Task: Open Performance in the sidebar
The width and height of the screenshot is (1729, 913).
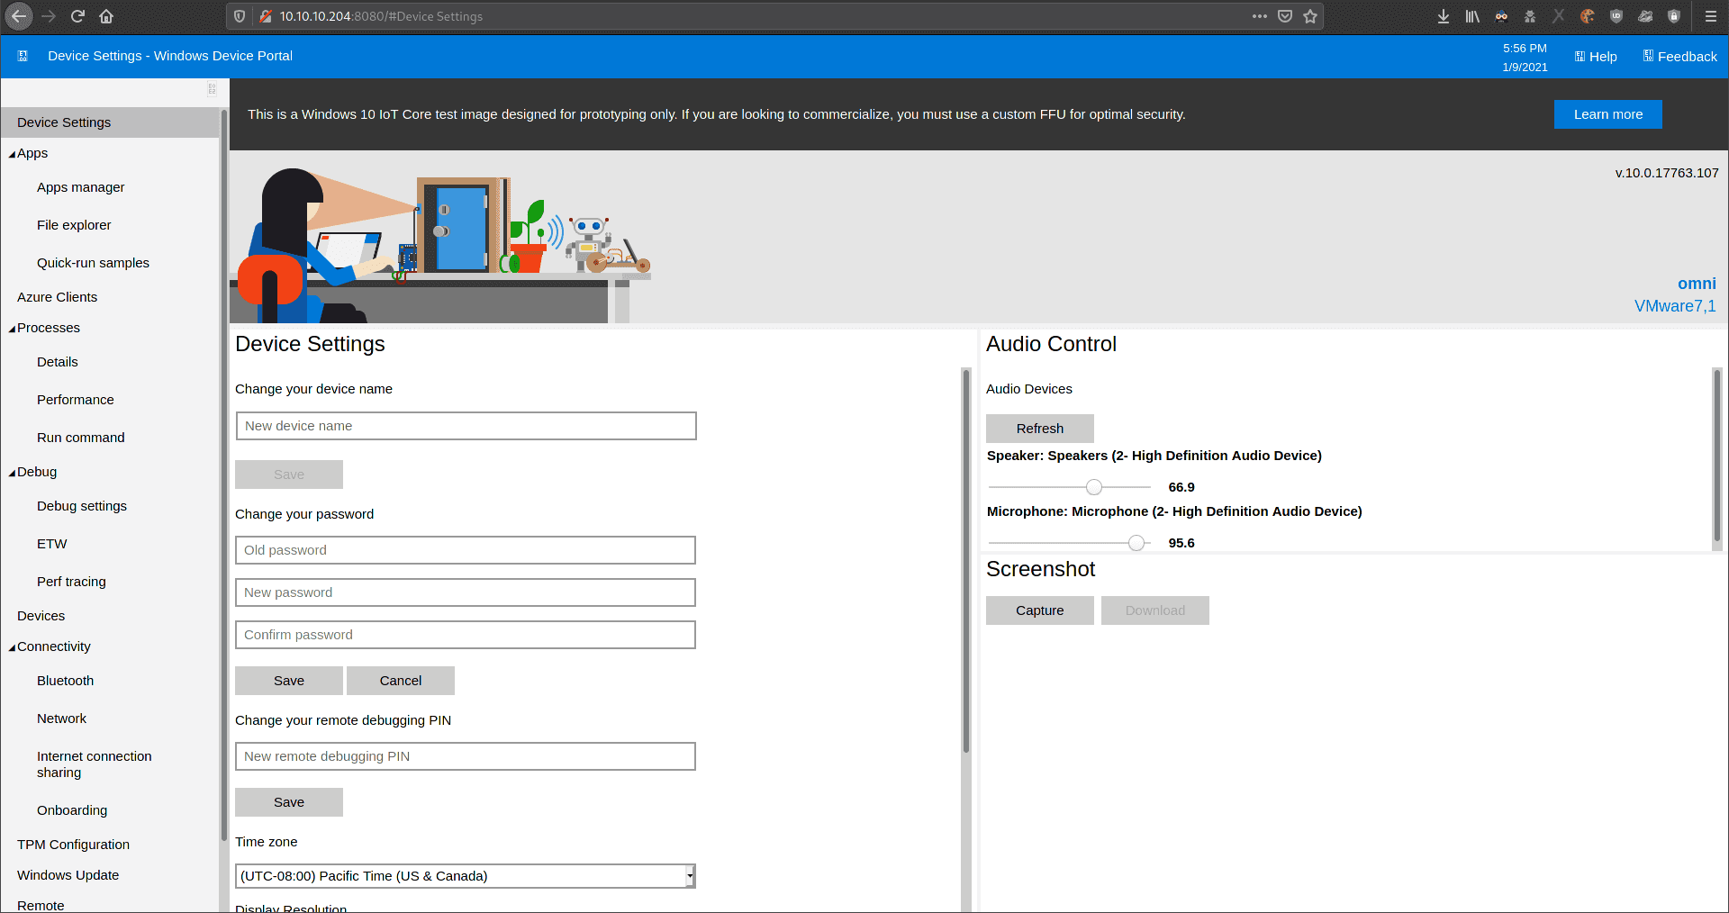Action: [x=76, y=400]
